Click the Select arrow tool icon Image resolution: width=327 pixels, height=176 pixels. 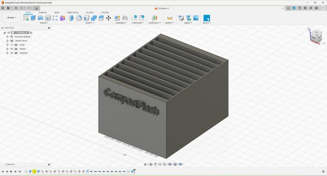(x=207, y=18)
